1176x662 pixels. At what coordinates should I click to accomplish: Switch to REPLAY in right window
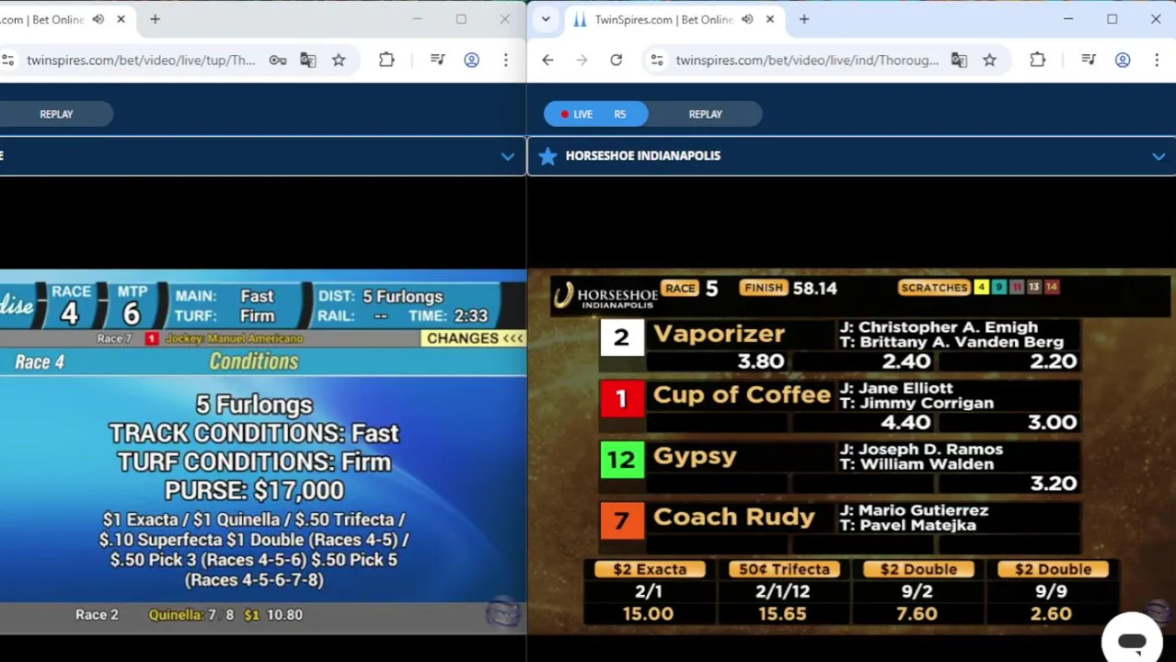[x=706, y=114]
